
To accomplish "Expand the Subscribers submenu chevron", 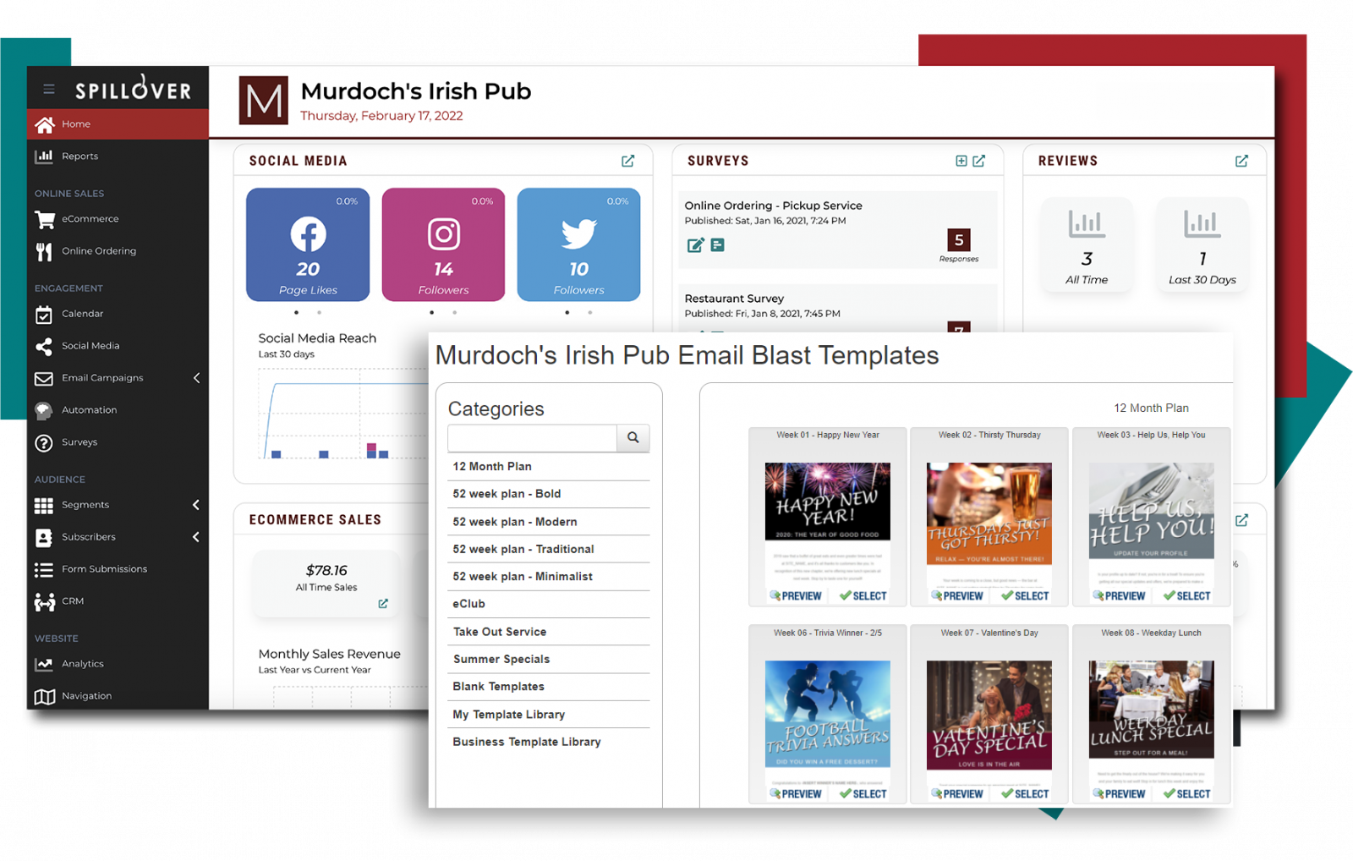I will click(196, 537).
